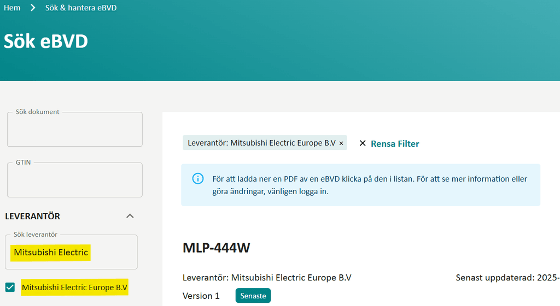Click into the GTIN input field
This screenshot has height=306, width=560.
point(74,181)
